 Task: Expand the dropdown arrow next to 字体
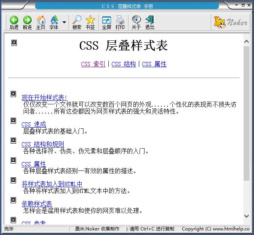pyautogui.click(x=64, y=22)
